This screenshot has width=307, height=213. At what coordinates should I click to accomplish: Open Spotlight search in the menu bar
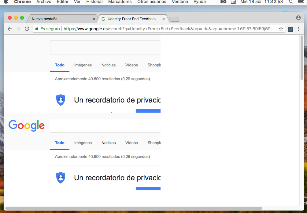(x=291, y=2)
